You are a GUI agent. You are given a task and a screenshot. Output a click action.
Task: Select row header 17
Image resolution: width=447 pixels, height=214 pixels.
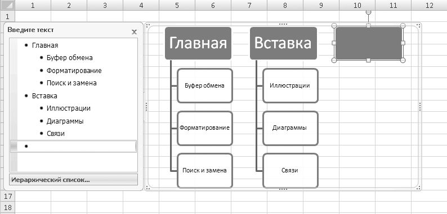coord(7,196)
